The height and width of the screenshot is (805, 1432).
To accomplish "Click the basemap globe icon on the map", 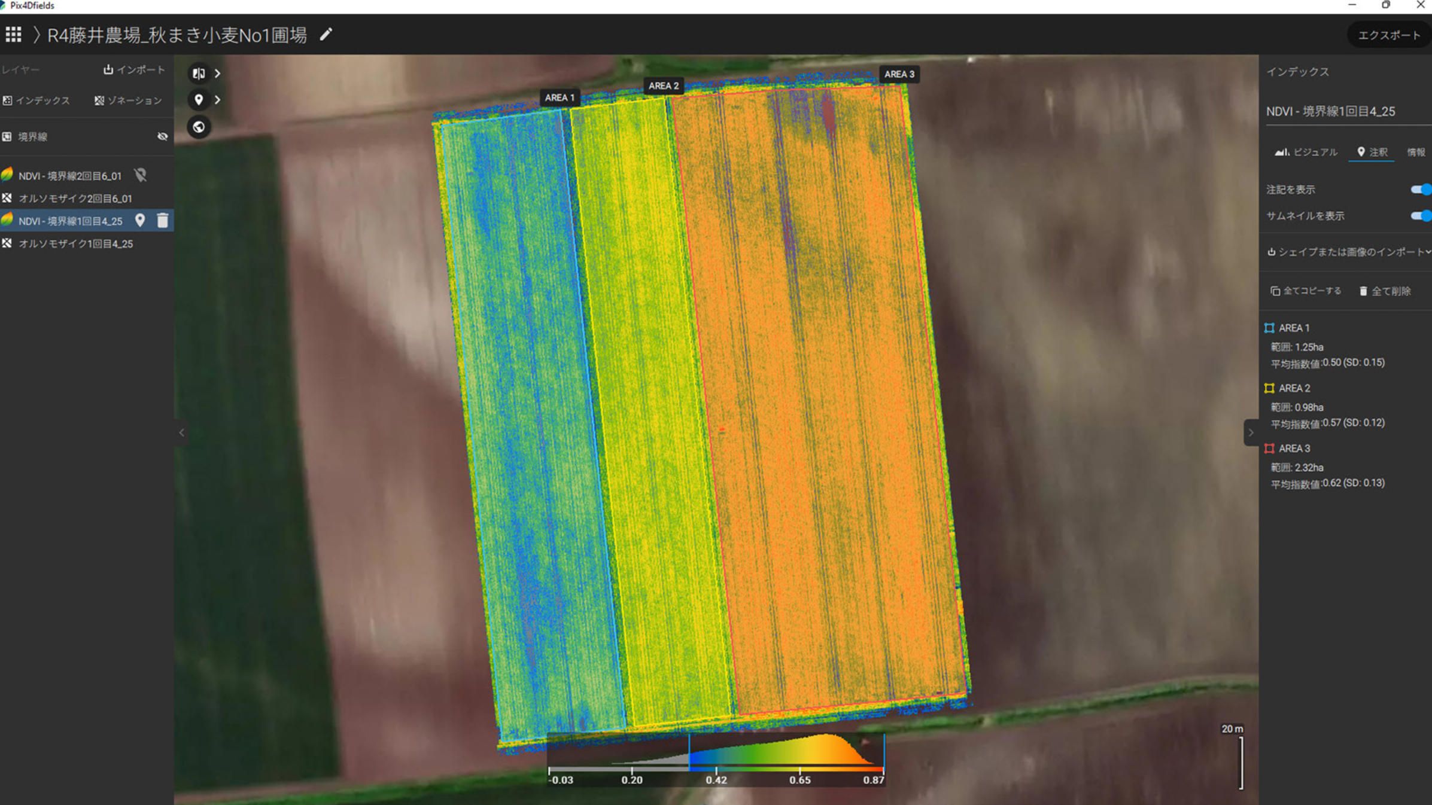I will [199, 127].
